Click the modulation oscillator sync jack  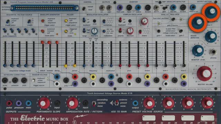click(94, 21)
